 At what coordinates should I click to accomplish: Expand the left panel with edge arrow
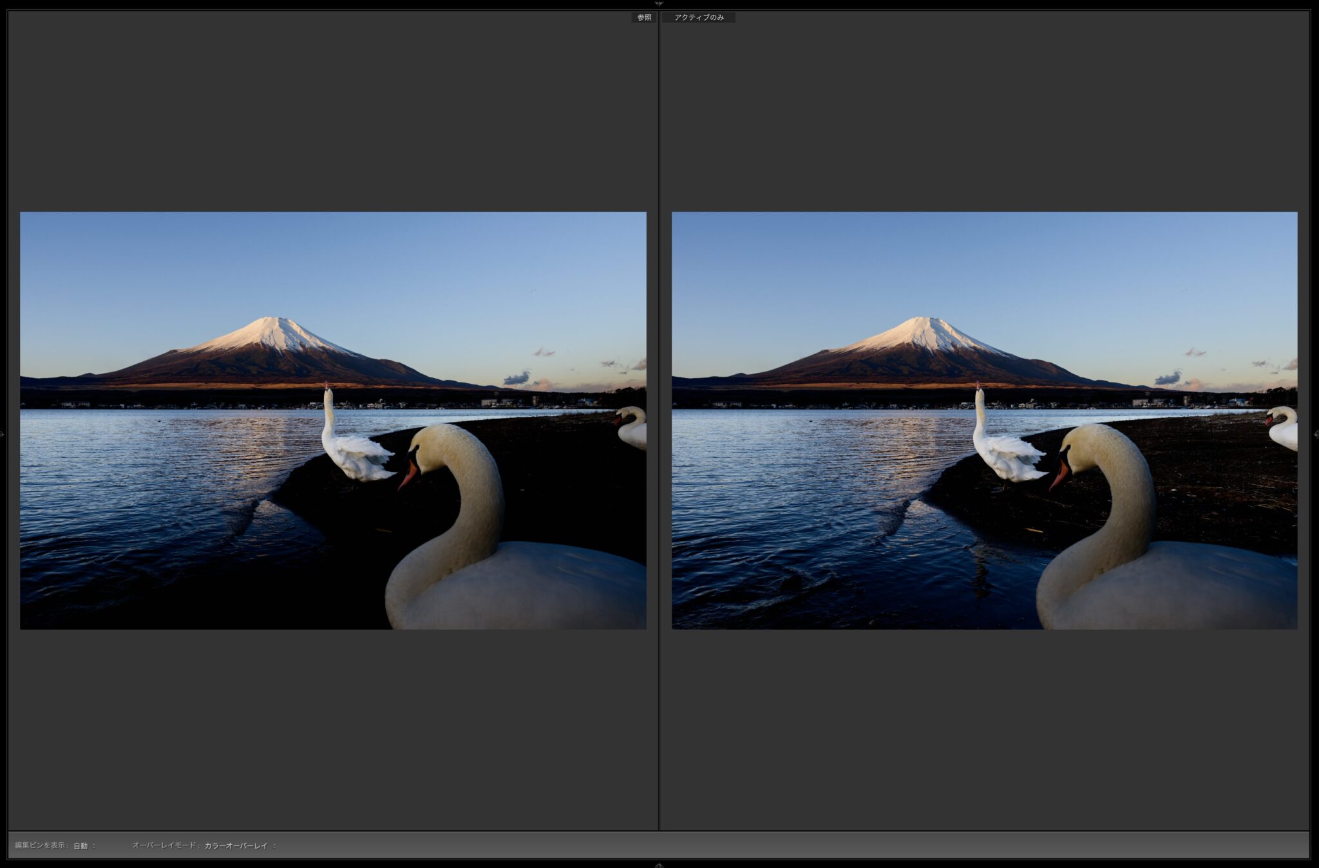click(3, 435)
